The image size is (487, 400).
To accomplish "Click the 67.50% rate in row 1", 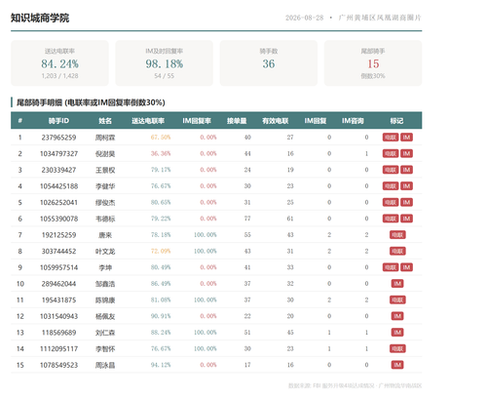I will tap(161, 138).
